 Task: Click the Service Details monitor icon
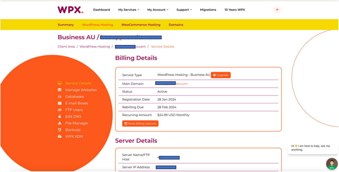[60, 83]
